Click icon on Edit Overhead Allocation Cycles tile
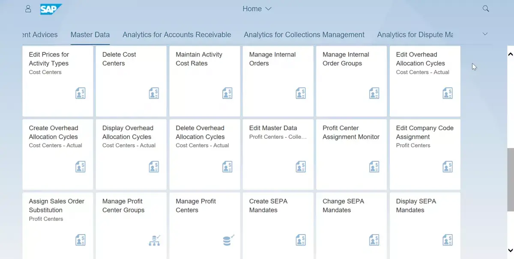Viewport: 514px width, 259px height. coord(448,93)
